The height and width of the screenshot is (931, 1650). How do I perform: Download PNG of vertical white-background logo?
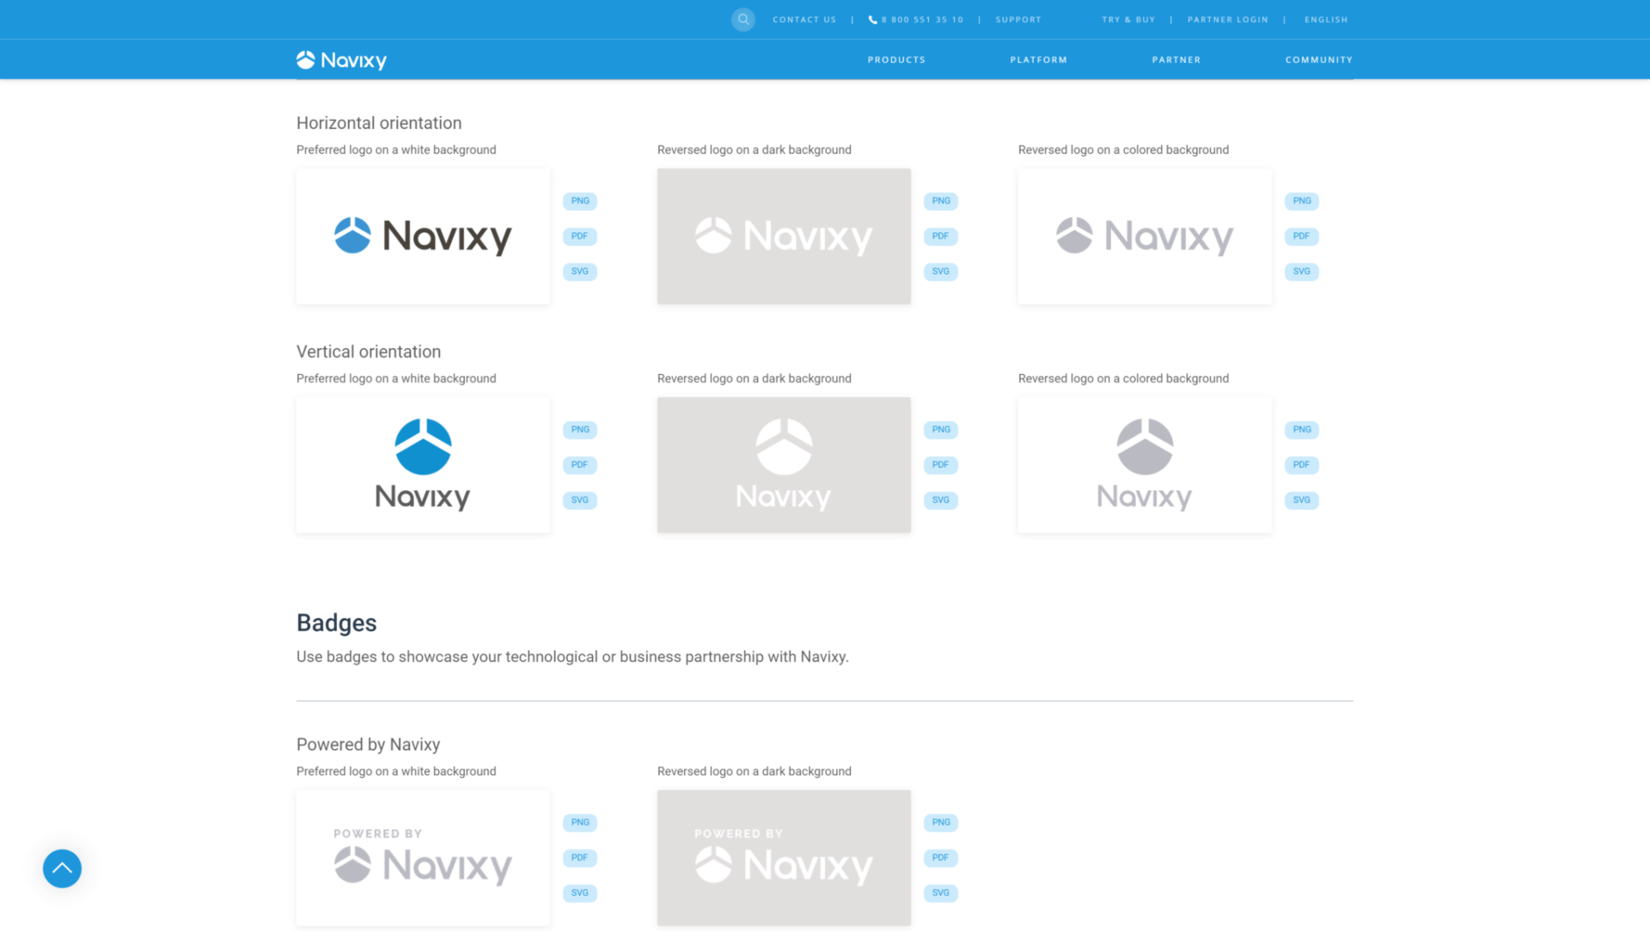[580, 430]
